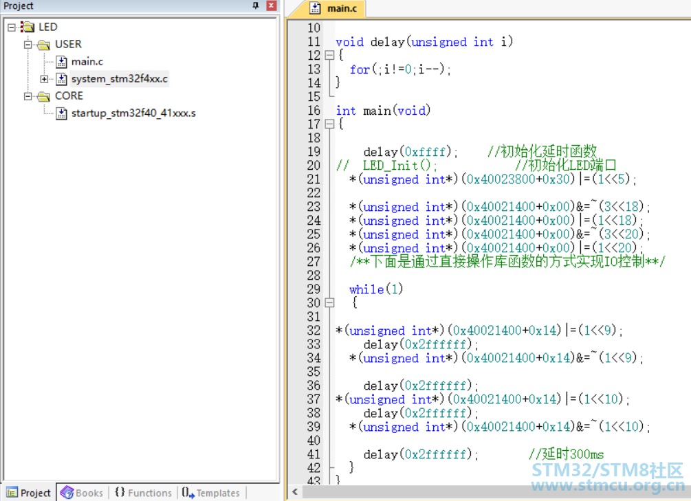Click the startup assembly file icon
691x501 pixels.
click(62, 113)
